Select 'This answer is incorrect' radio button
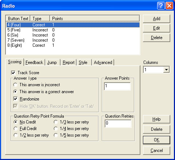 pyautogui.click(x=15, y=85)
